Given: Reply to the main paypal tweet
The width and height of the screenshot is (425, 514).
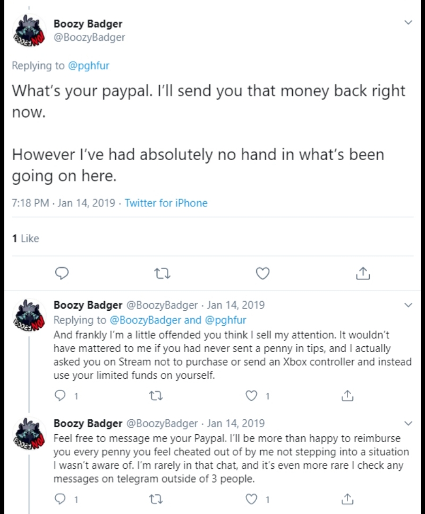Looking at the screenshot, I should click(62, 273).
